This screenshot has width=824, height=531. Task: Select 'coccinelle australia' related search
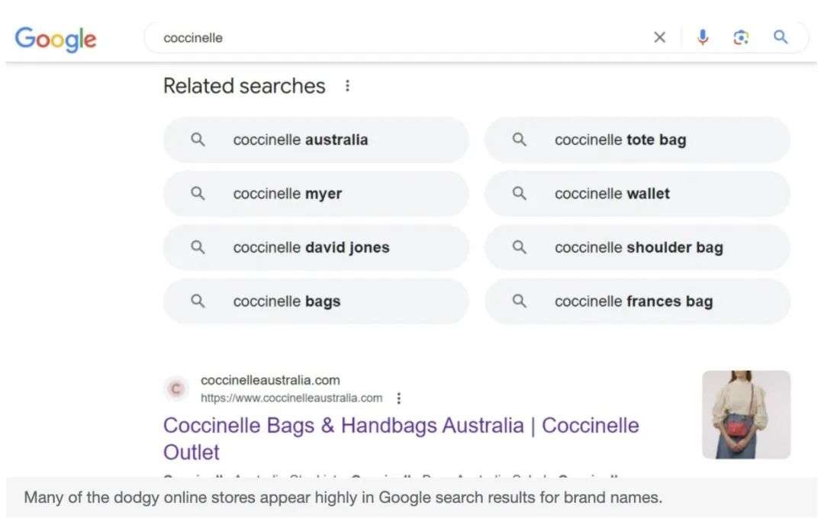pos(316,140)
